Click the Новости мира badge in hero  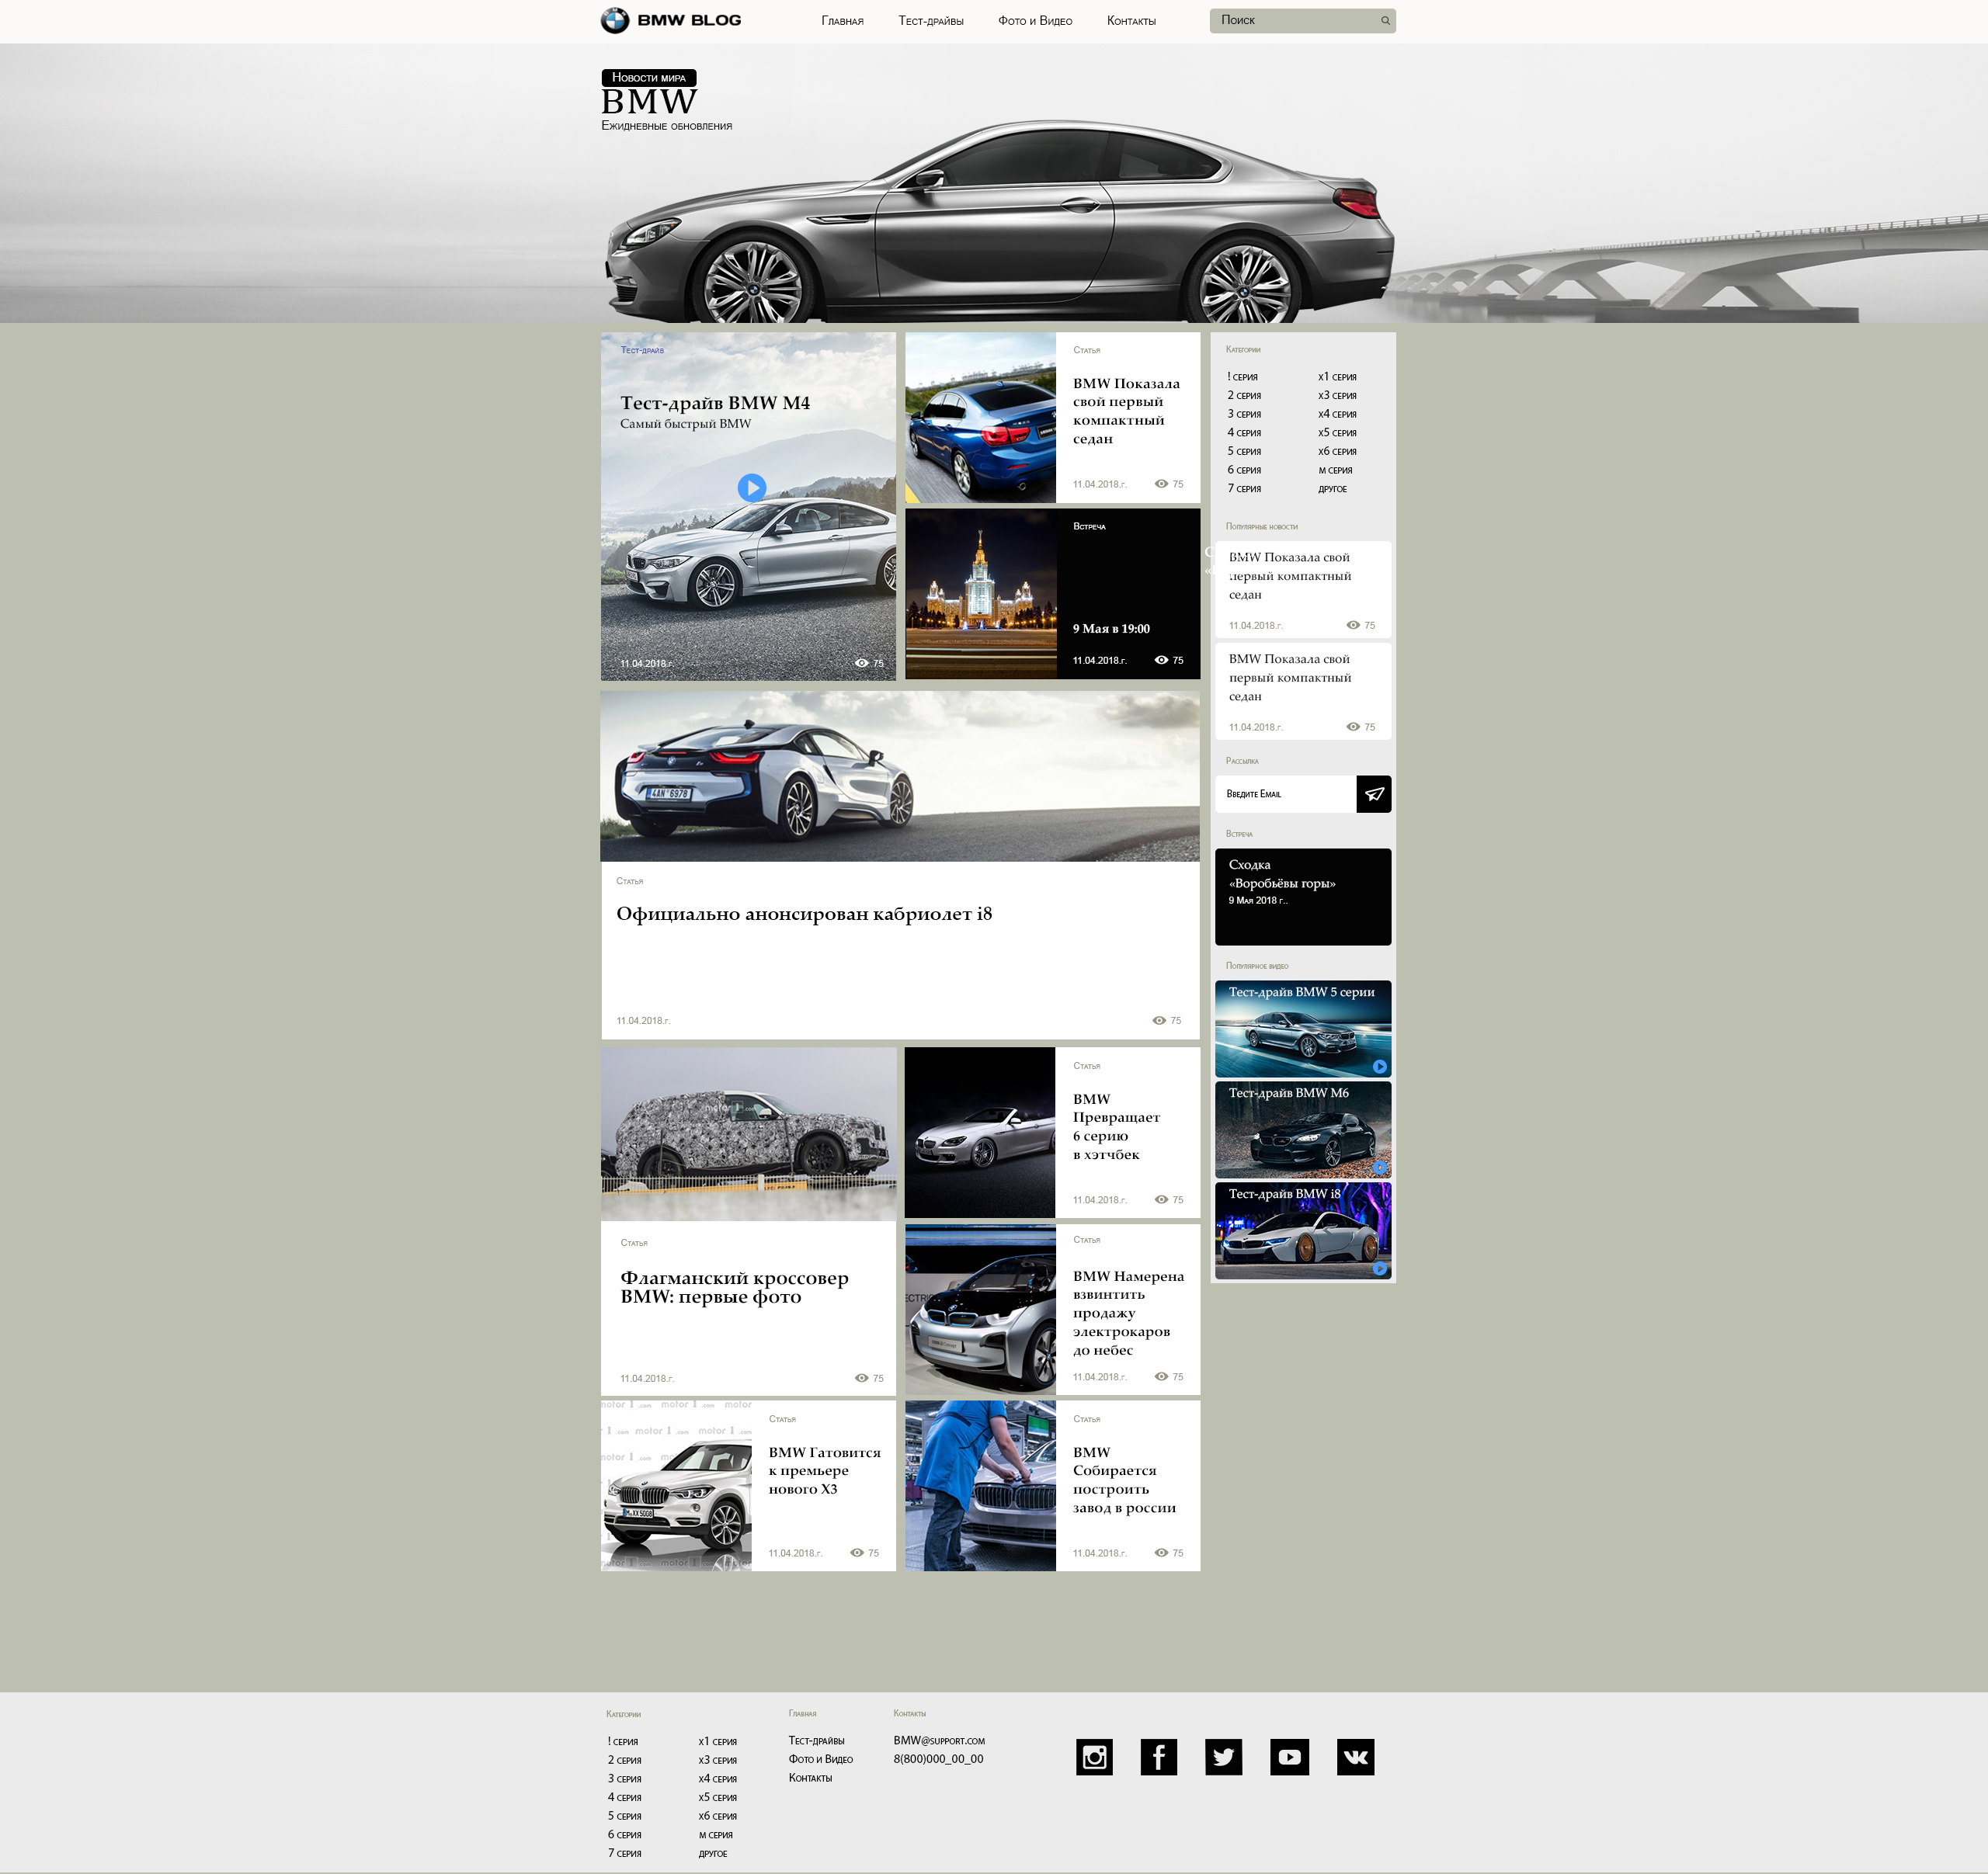[649, 78]
